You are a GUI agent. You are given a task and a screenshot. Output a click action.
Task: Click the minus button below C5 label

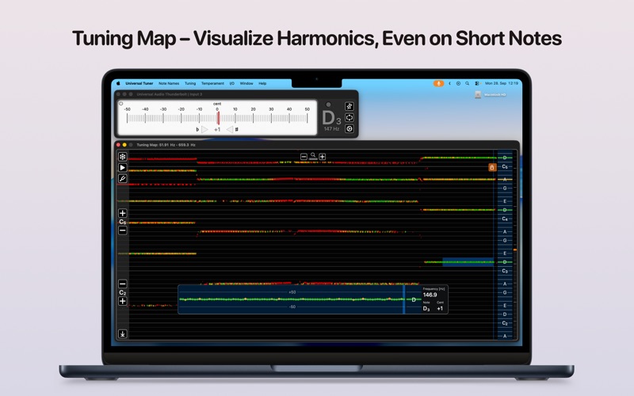(x=123, y=230)
